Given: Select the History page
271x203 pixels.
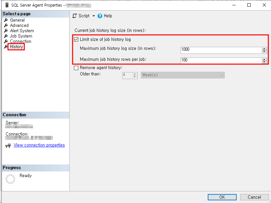Looking at the screenshot, I should pos(16,47).
